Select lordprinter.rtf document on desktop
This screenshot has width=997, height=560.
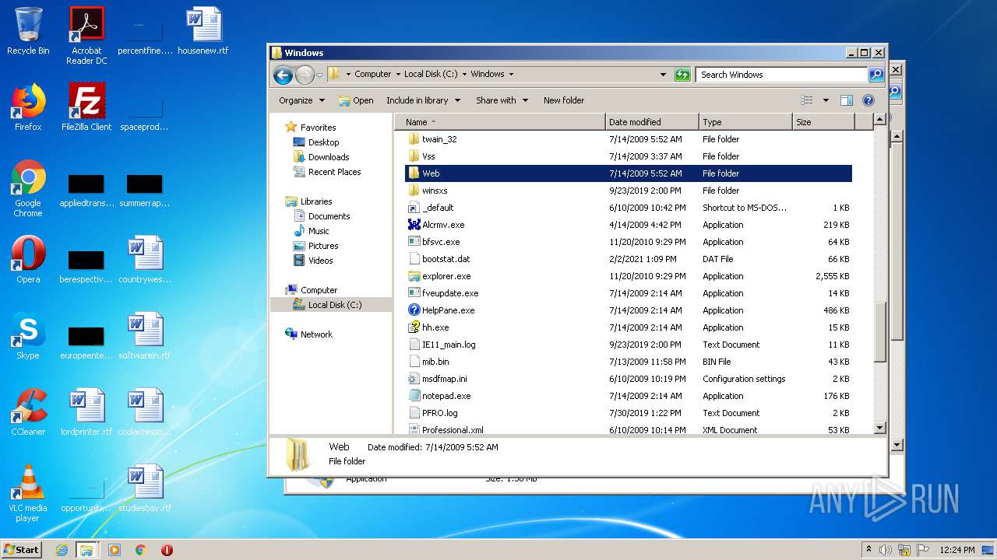tap(86, 412)
